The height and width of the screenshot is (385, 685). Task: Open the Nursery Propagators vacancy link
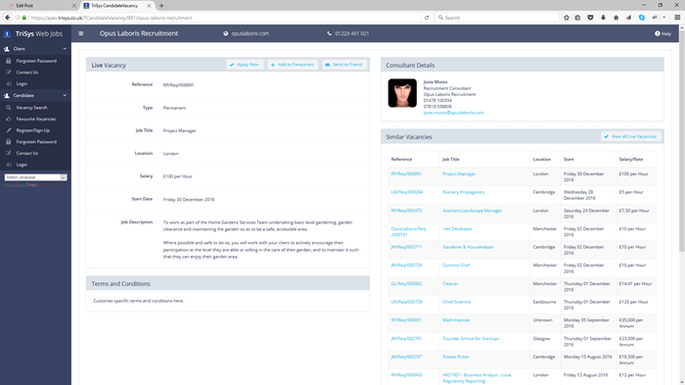(463, 192)
